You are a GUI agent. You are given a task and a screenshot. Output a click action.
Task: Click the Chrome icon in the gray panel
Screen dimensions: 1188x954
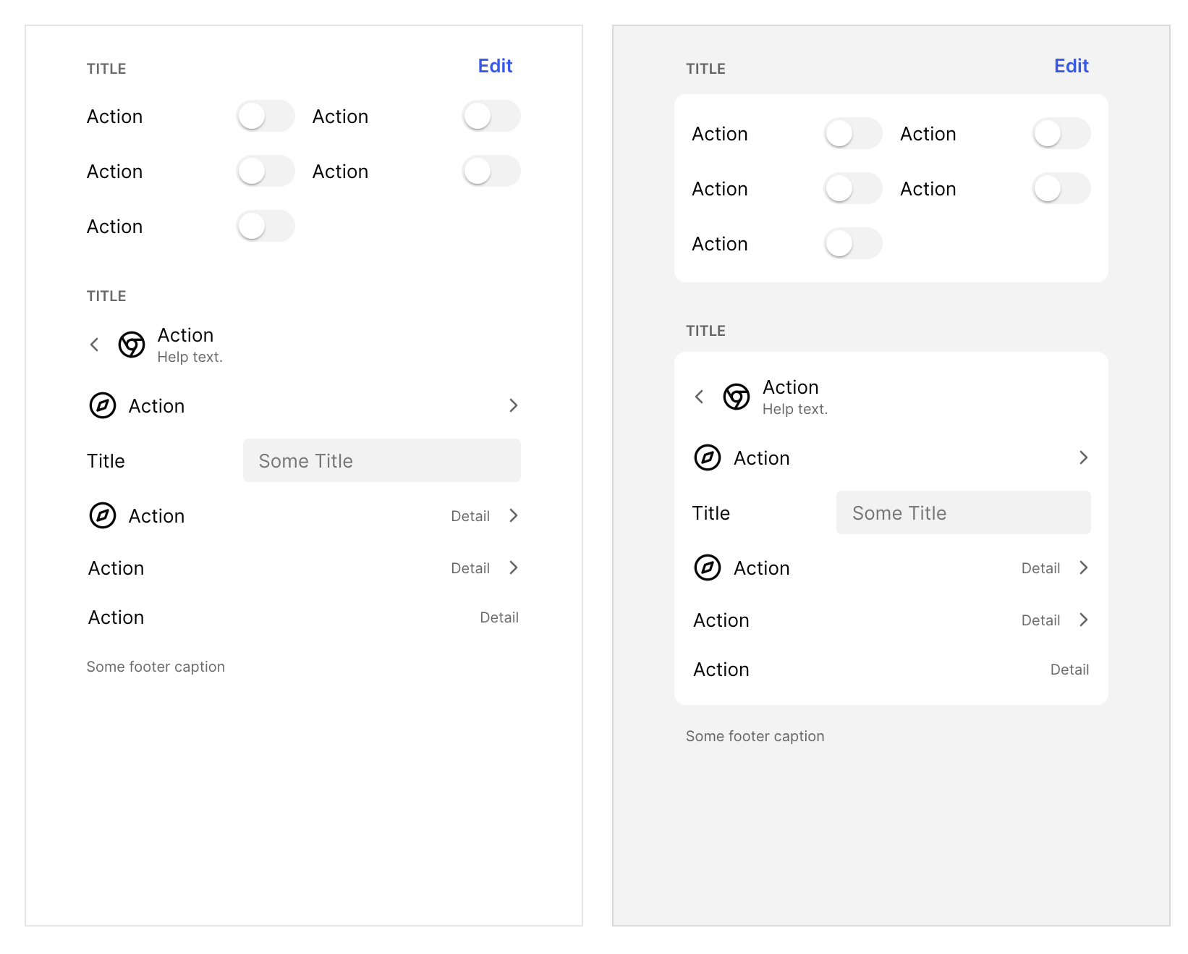point(736,397)
